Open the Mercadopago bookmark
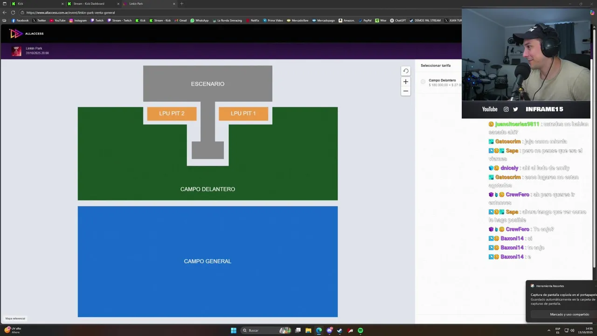 click(323, 21)
